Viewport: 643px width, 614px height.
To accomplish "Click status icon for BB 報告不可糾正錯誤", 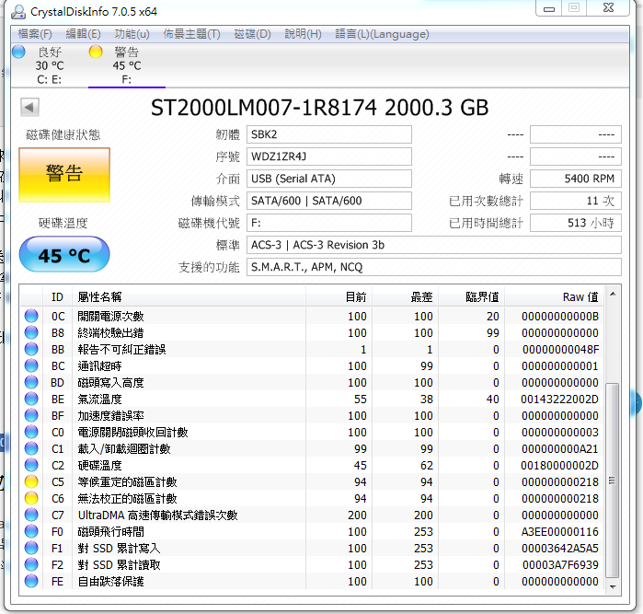I will pyautogui.click(x=31, y=349).
